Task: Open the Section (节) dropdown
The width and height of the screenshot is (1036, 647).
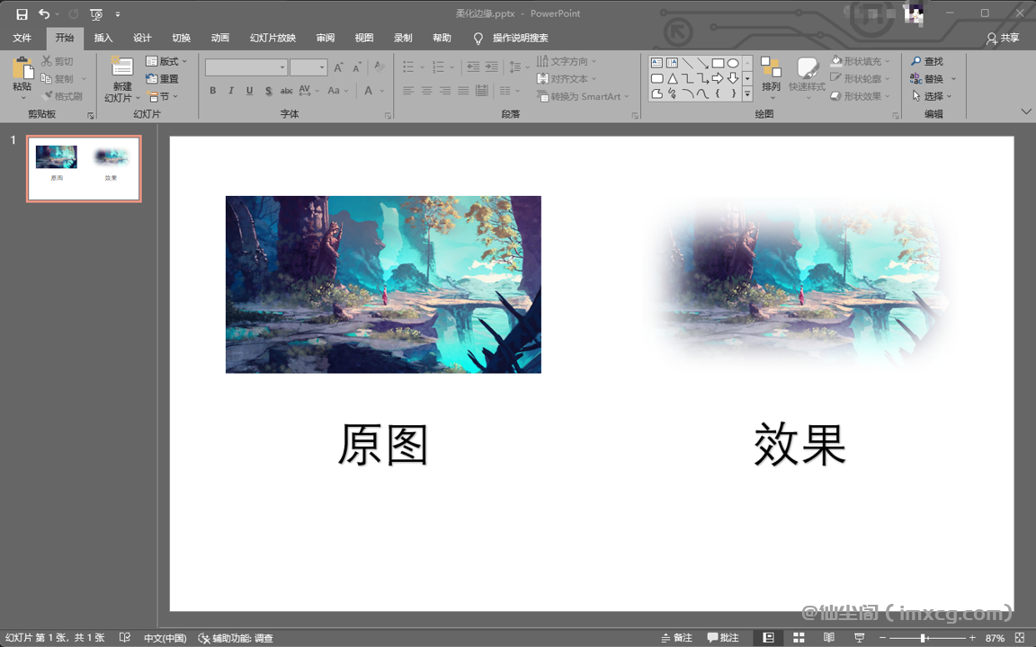Action: point(163,96)
